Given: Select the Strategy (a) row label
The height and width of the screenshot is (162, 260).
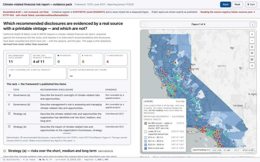Looking at the screenshot, I should [x=20, y=114].
